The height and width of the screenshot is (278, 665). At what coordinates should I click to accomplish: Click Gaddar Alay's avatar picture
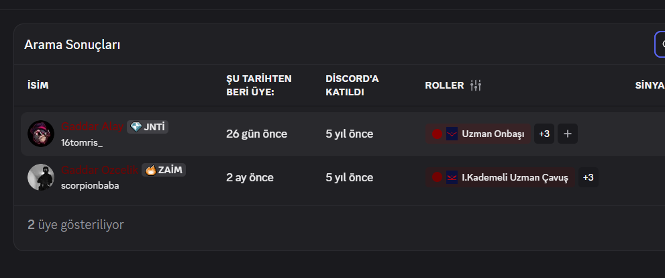click(41, 134)
